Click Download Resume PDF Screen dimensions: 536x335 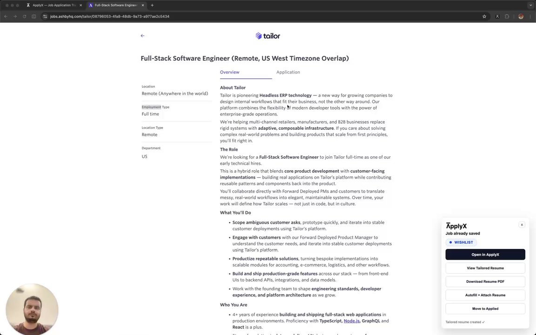point(485,281)
